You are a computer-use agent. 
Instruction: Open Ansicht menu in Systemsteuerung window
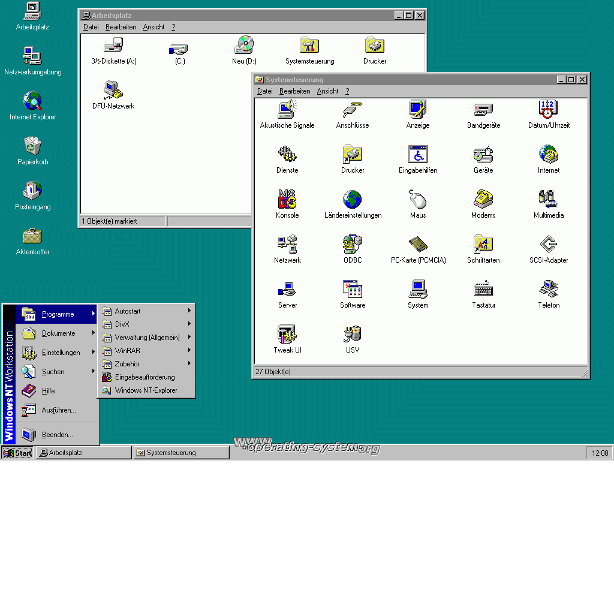click(327, 91)
